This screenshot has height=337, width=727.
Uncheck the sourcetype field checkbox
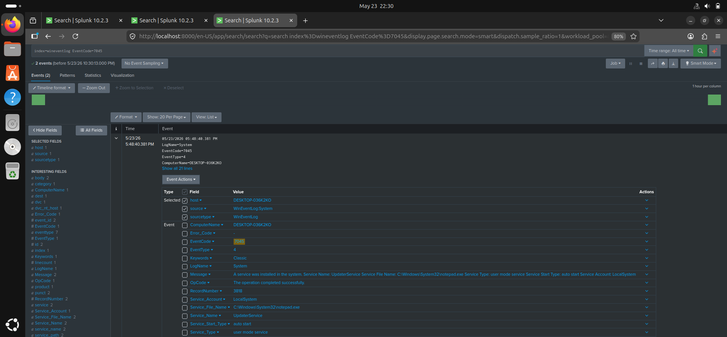tap(185, 217)
